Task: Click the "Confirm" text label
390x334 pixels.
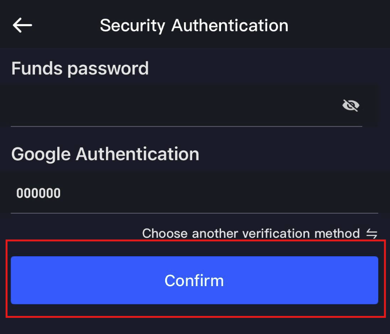Action: (194, 280)
